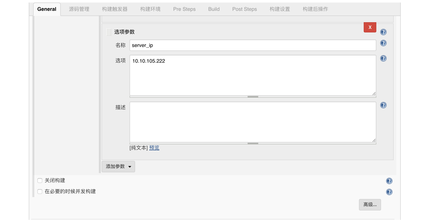The width and height of the screenshot is (427, 221).
Task: Focus the 名称 field containing server_ip
Action: [253, 45]
